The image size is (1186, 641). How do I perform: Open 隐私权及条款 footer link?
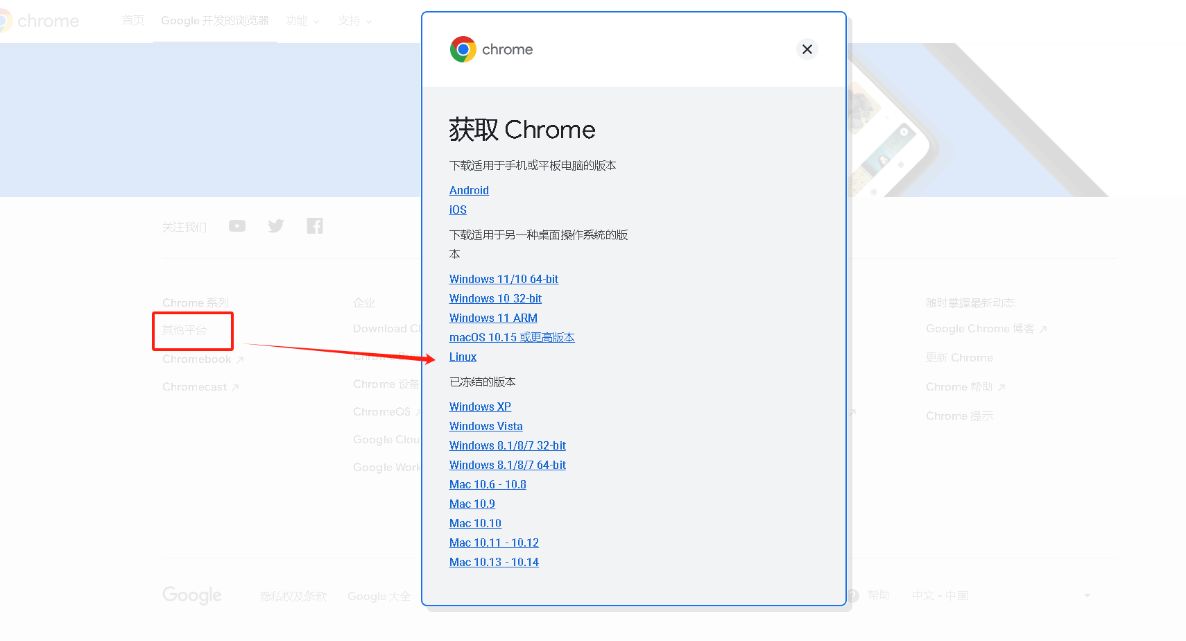(293, 596)
